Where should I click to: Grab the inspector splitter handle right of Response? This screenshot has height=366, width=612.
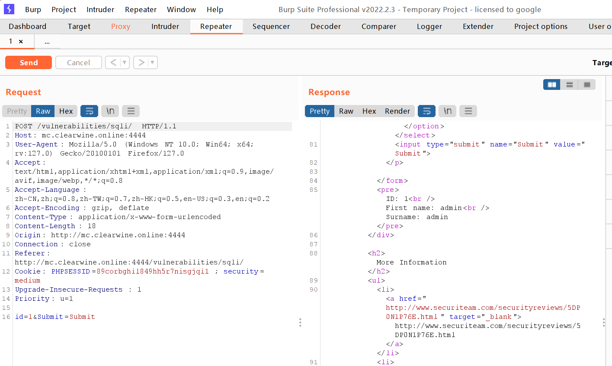point(604,322)
